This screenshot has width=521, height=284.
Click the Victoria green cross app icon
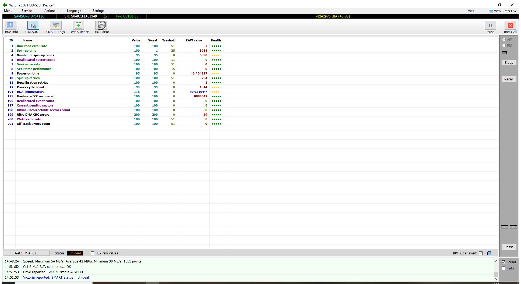coord(5,5)
